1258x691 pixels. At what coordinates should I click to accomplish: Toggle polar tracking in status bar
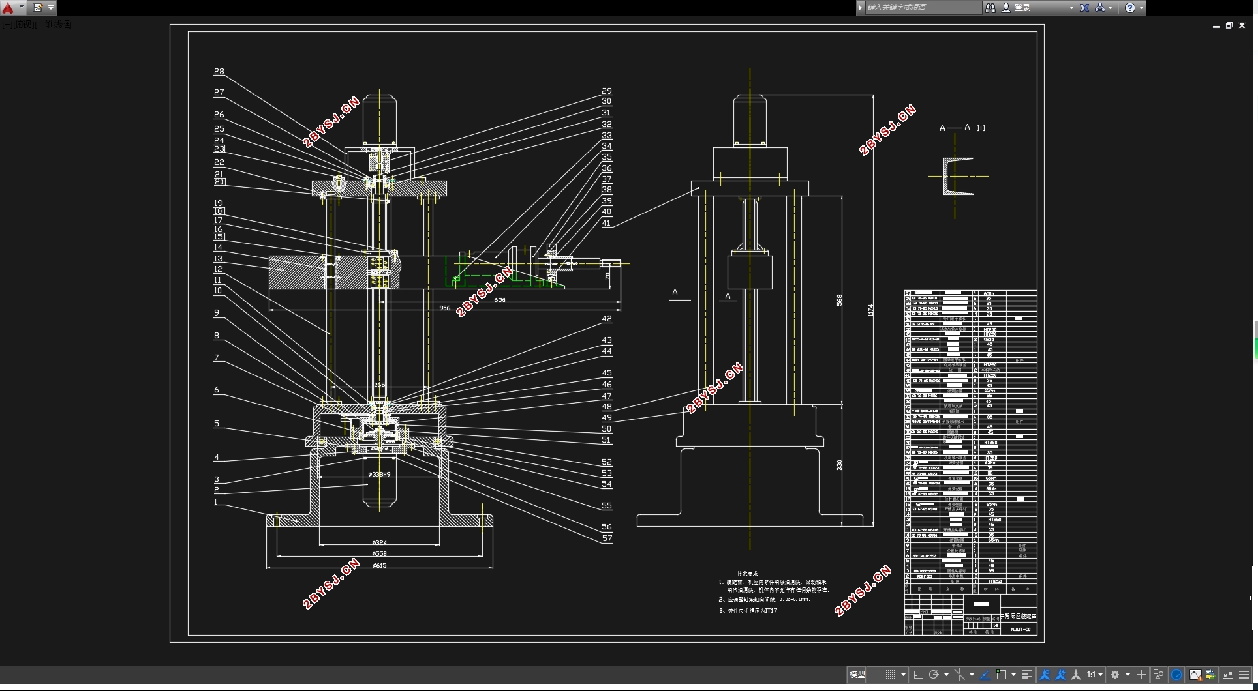point(934,675)
